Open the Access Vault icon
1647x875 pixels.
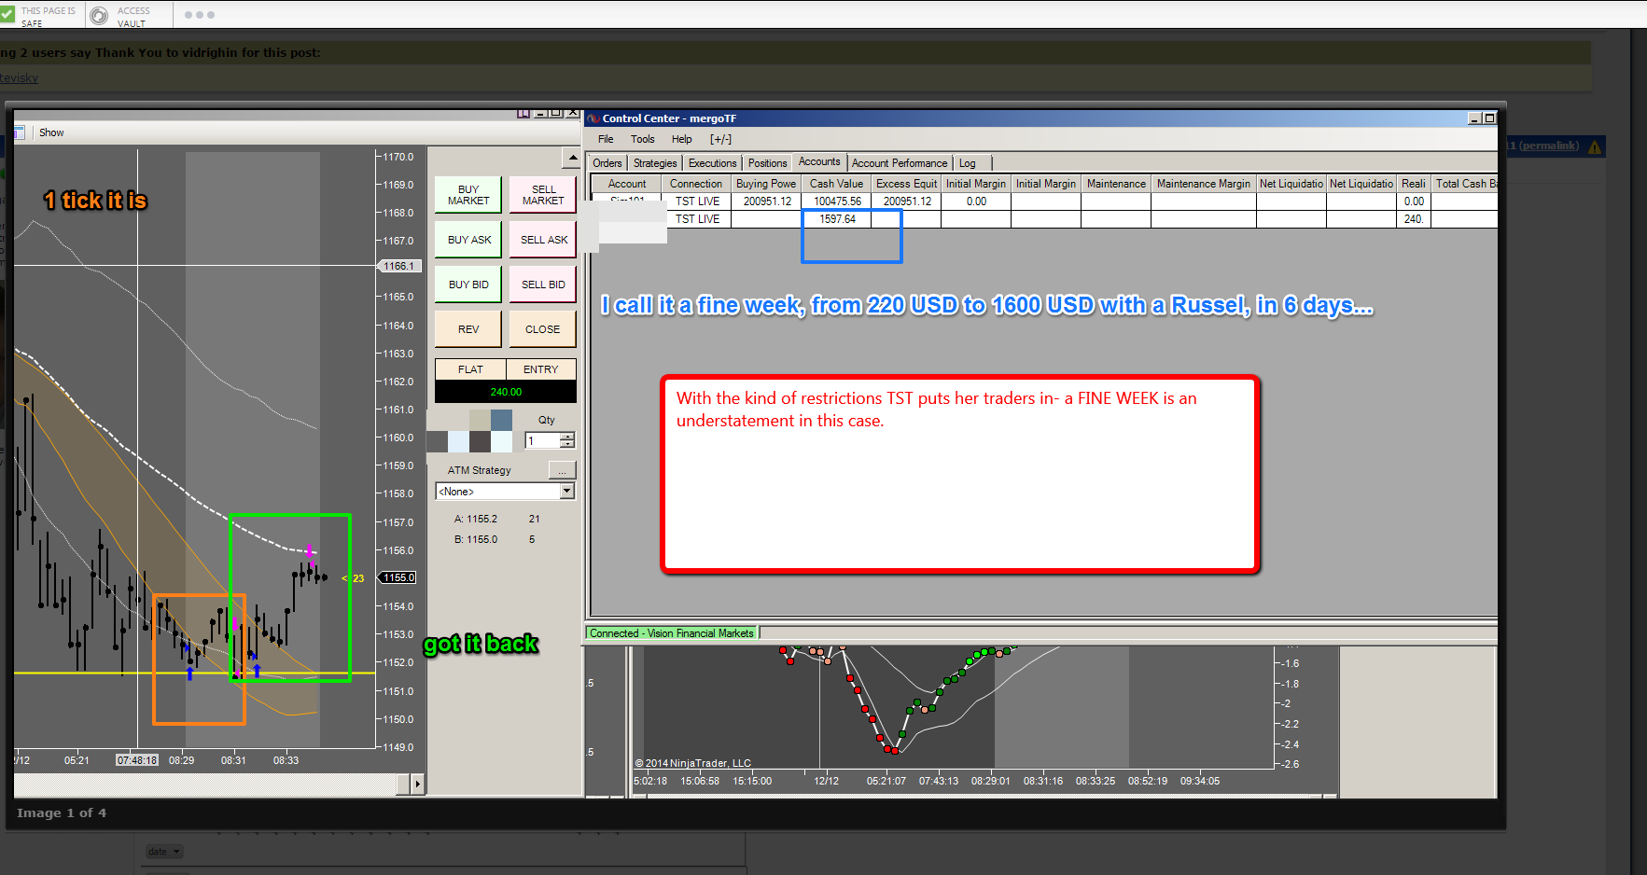pyautogui.click(x=99, y=16)
